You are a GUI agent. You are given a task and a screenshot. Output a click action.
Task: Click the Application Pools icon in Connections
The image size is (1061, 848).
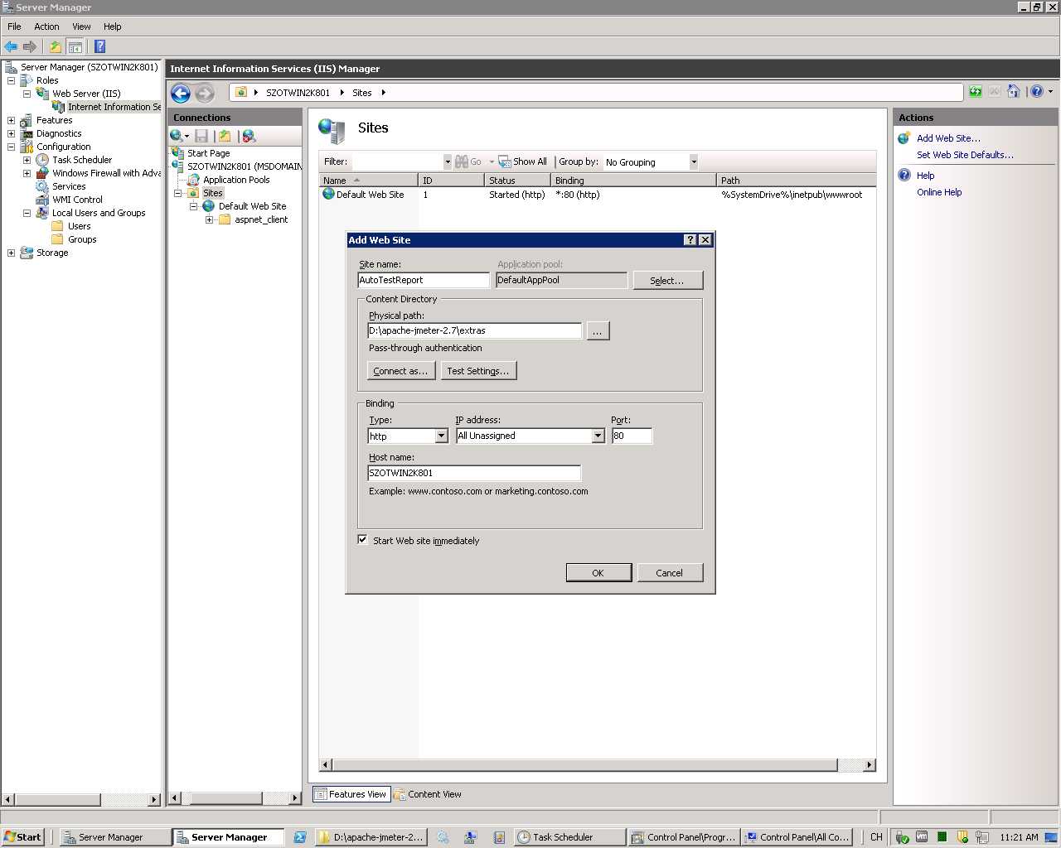click(193, 180)
